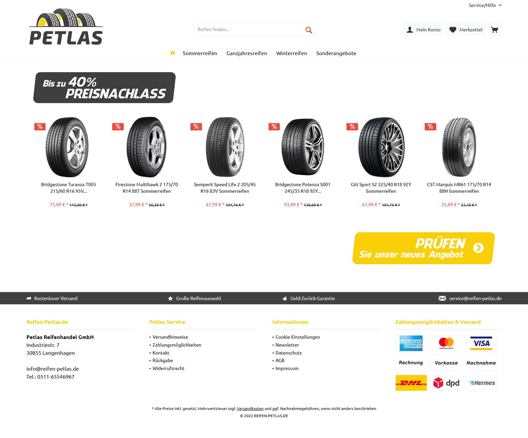Click the Petlas logo

(66, 26)
